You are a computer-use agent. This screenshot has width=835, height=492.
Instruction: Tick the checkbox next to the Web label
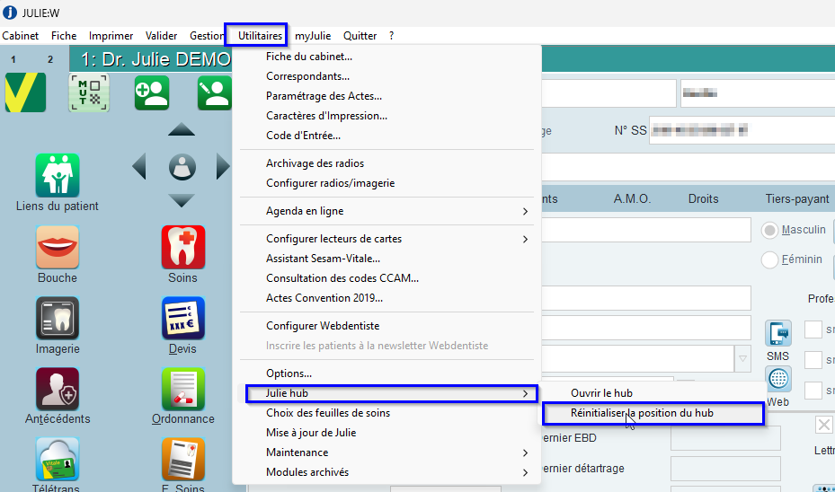pos(813,391)
